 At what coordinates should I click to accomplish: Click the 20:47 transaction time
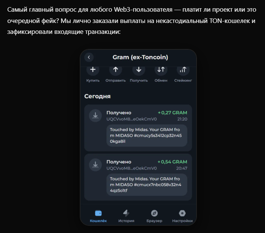[x=182, y=168]
